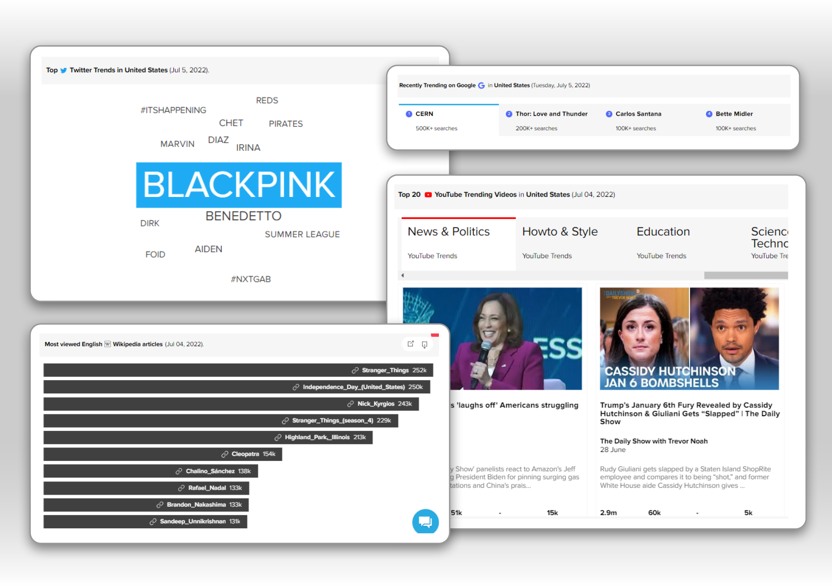Open the Howto & Style YouTube tab
Image resolution: width=832 pixels, height=587 pixels.
point(573,244)
